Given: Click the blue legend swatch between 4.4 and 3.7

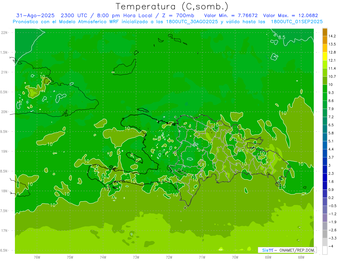Looking at the screenshot, I should tap(325, 153).
